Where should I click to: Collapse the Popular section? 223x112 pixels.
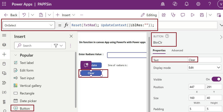click(x=16, y=55)
